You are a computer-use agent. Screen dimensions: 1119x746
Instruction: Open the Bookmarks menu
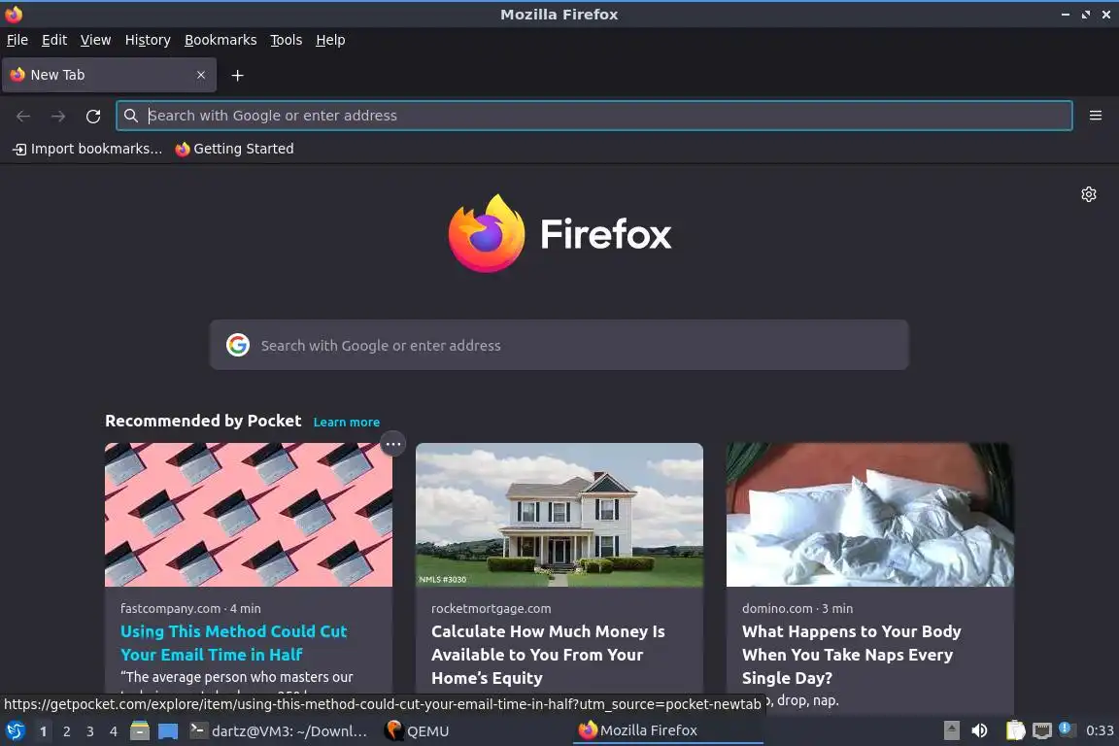[220, 40]
